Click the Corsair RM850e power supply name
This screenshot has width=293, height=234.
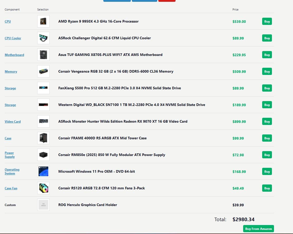112,155
